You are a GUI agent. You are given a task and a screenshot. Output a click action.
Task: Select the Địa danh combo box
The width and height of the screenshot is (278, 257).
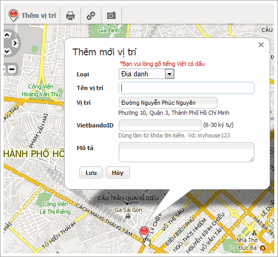point(147,74)
